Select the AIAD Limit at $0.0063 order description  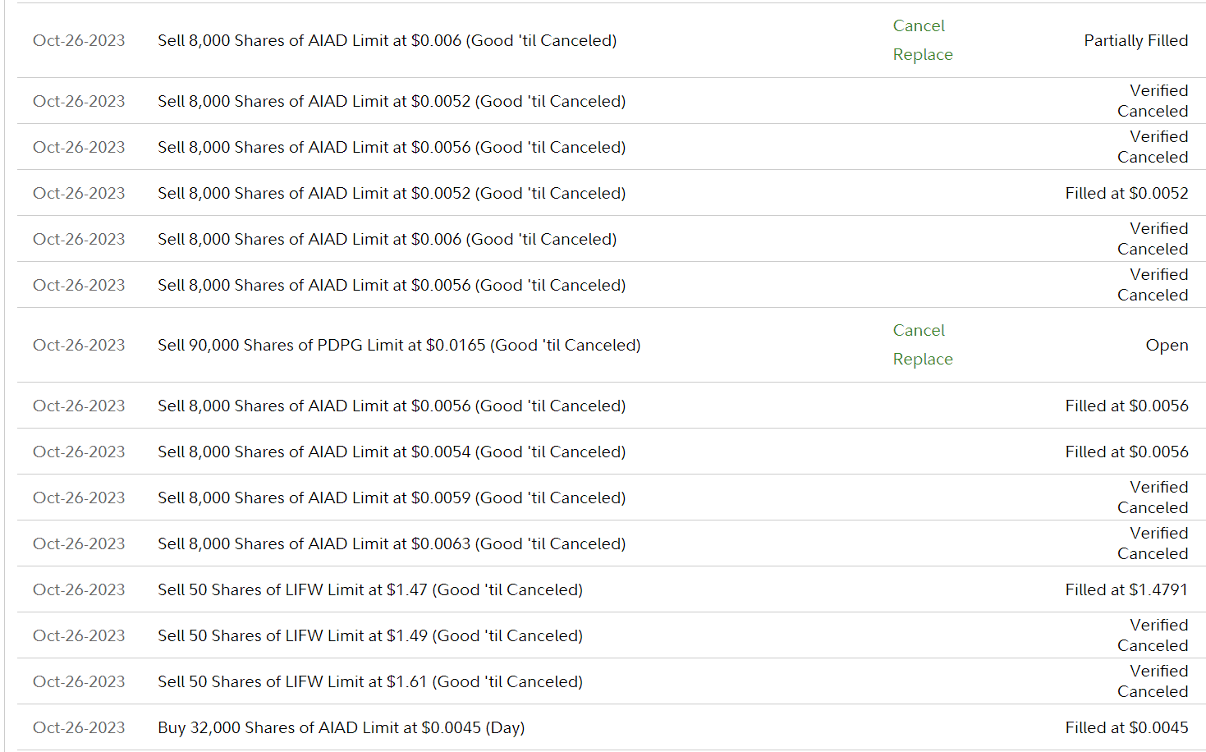392,544
